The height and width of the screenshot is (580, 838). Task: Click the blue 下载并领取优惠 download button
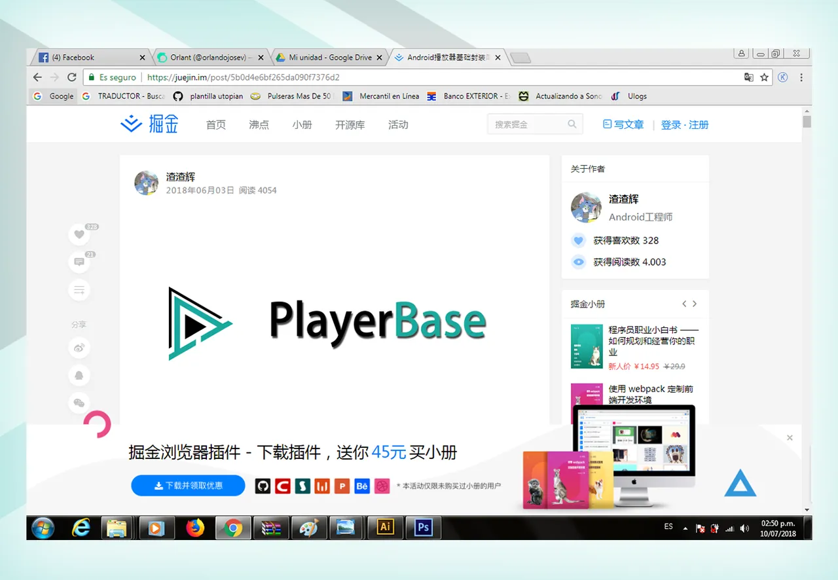188,486
